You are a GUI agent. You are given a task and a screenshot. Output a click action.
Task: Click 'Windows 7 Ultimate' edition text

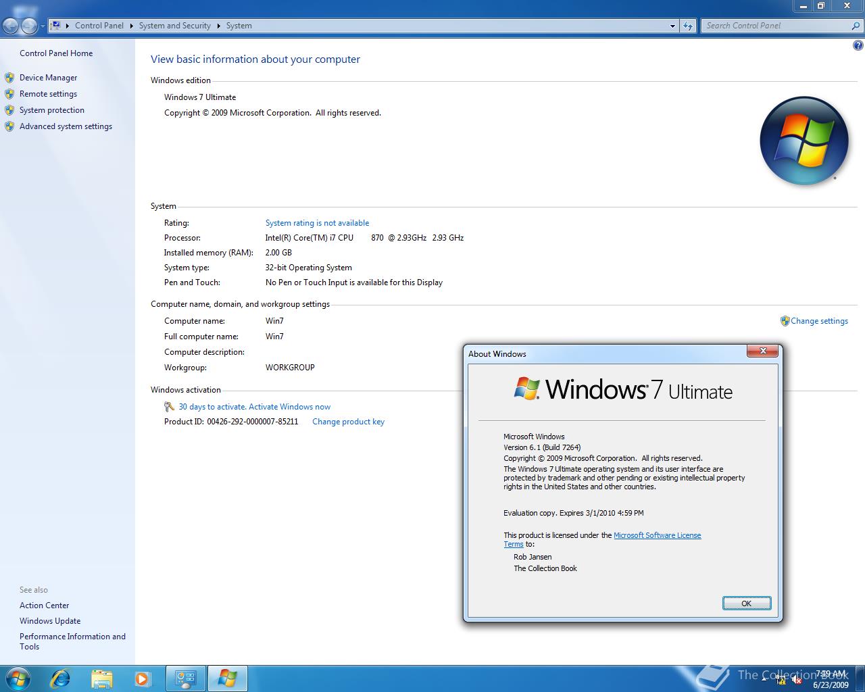200,97
